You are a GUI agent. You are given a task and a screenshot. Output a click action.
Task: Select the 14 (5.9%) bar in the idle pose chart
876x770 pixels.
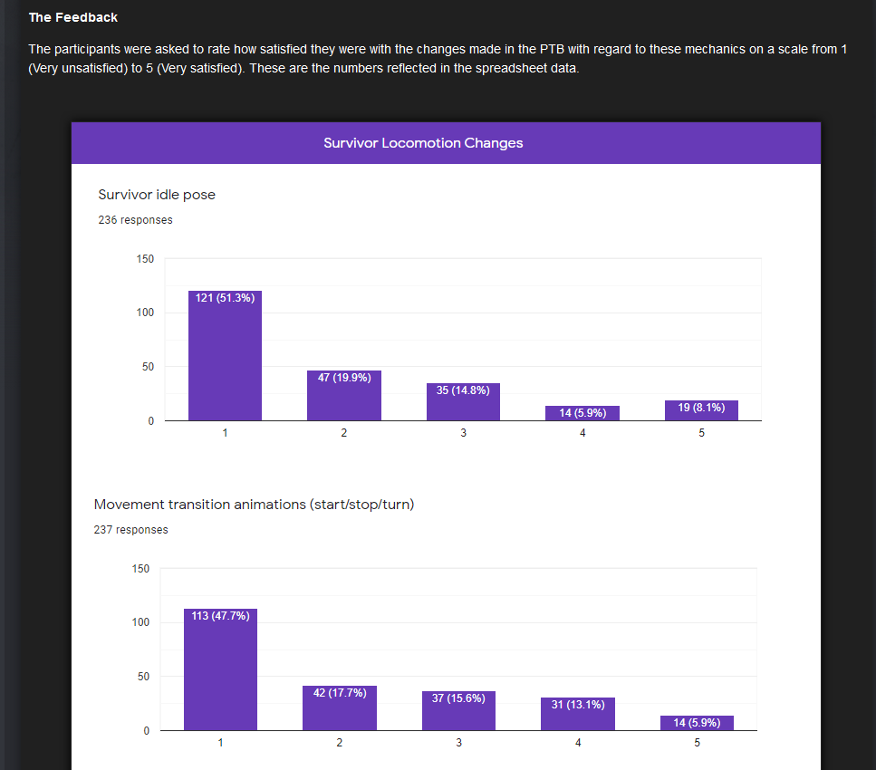582,413
